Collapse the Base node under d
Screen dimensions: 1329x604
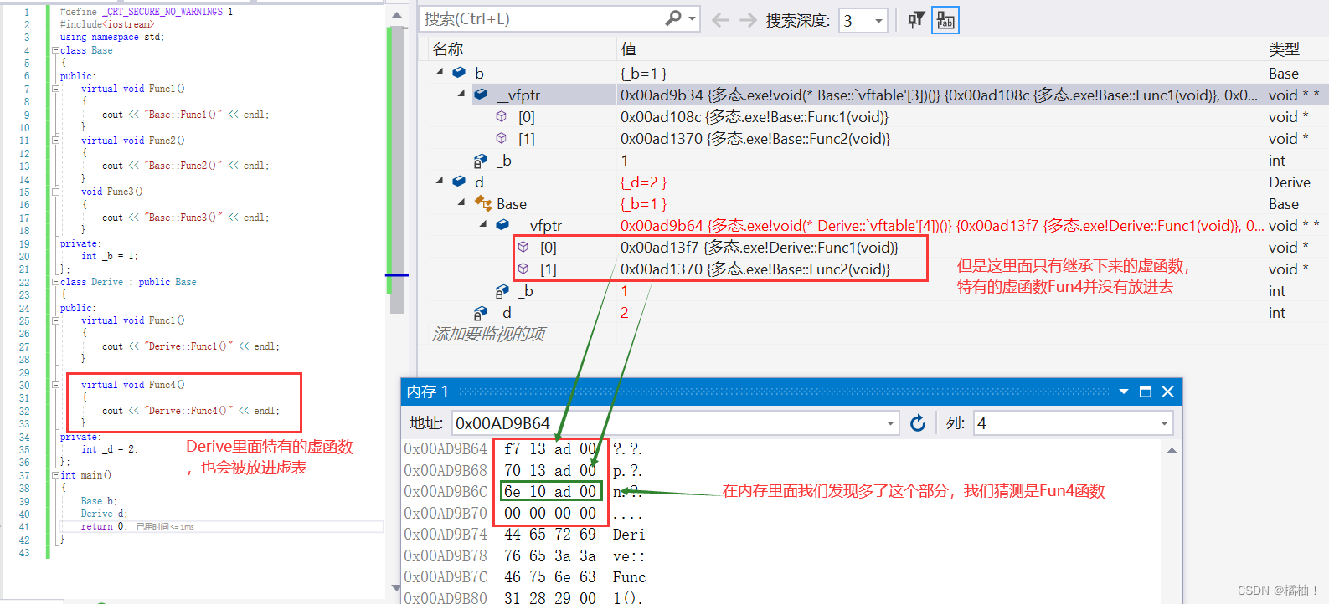pyautogui.click(x=461, y=203)
